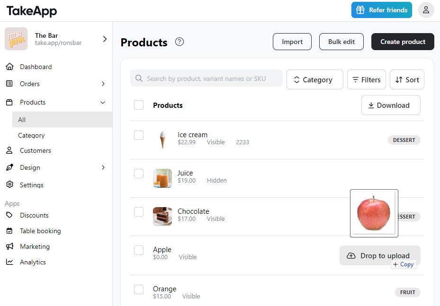This screenshot has height=306, width=440.
Task: Click the Bulk edit button
Action: [341, 42]
